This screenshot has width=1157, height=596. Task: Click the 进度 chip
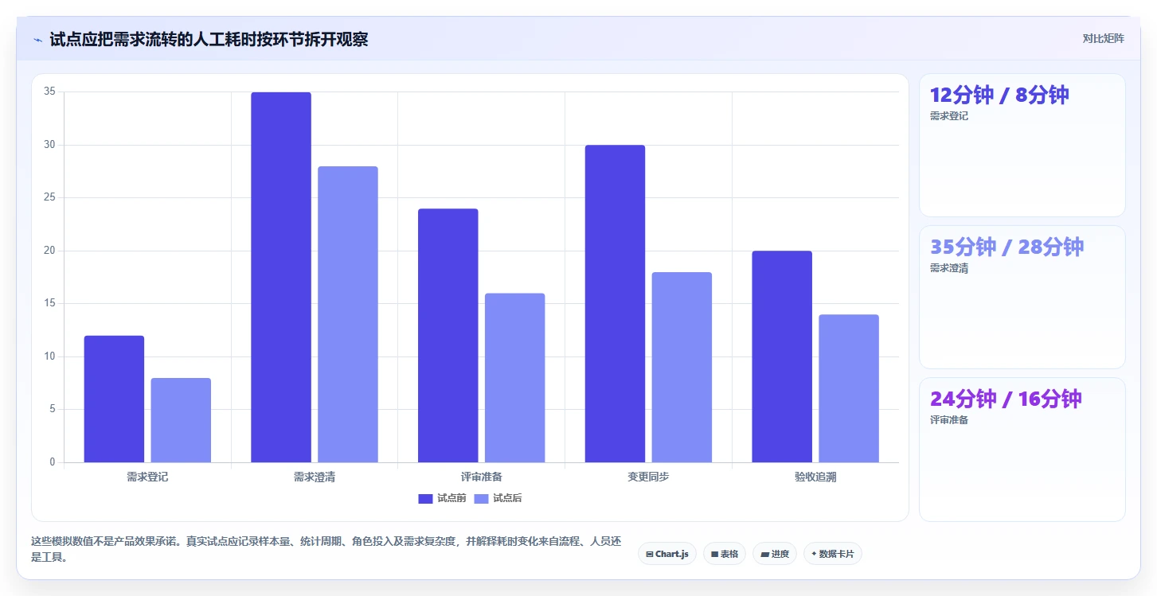tap(775, 554)
